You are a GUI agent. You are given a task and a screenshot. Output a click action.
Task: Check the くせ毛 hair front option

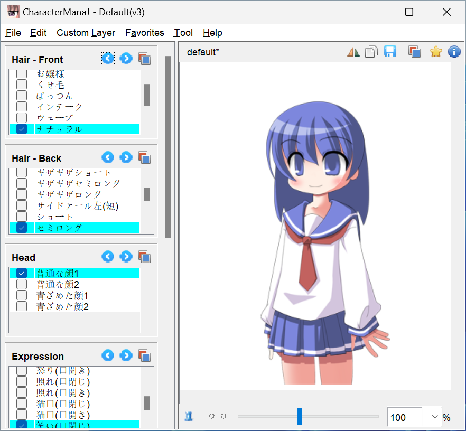pyautogui.click(x=21, y=85)
